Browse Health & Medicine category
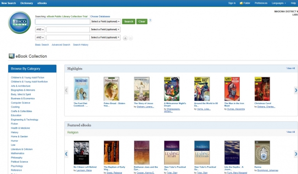Screen dimensions: 298x174 tap(20, 128)
